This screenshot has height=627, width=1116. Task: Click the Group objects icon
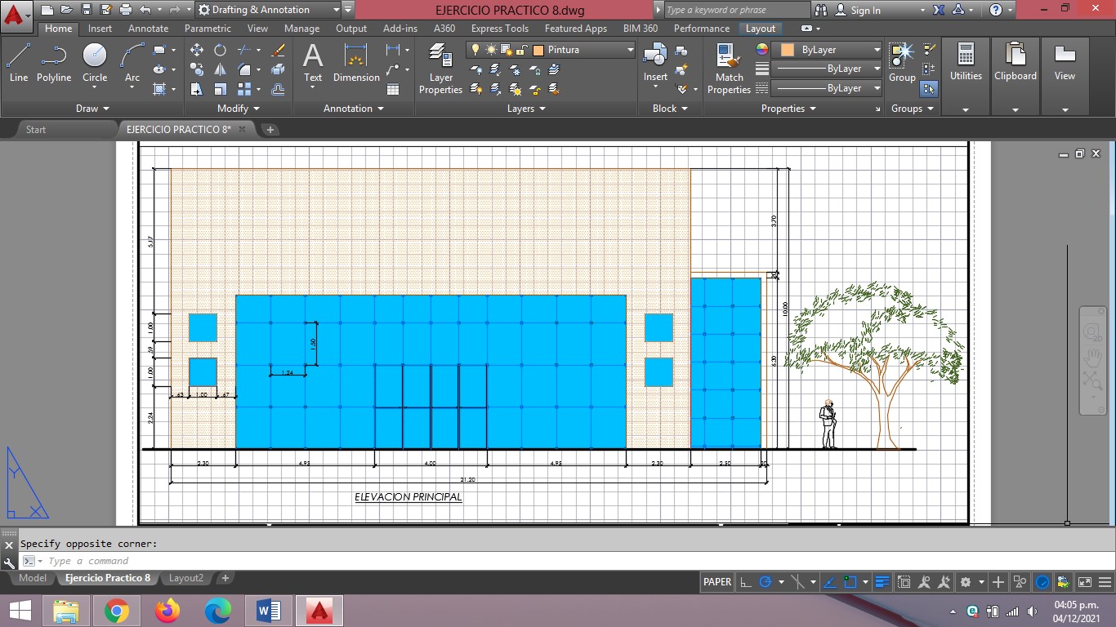[x=902, y=64]
